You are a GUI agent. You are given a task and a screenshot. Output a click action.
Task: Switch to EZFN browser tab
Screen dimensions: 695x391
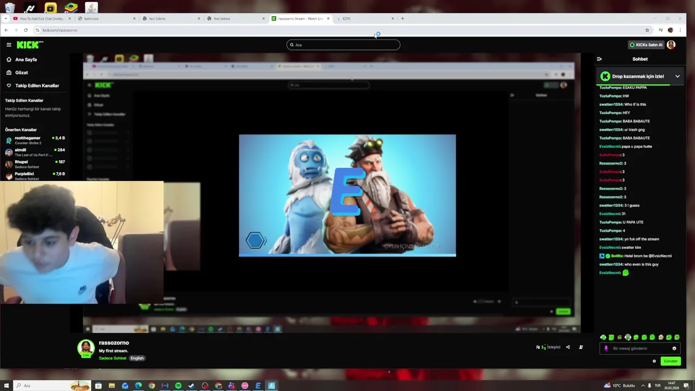[365, 18]
